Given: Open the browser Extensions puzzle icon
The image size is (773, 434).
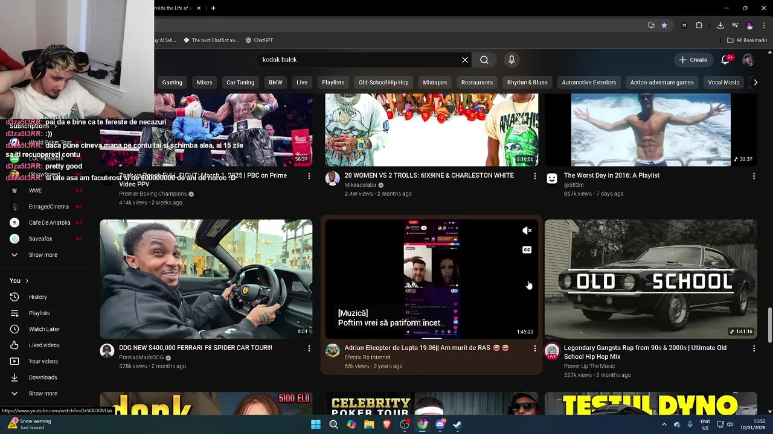Looking at the screenshot, I should coord(699,25).
